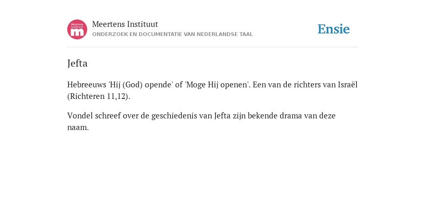Click the word 'naam.' on the last line
The image size is (425, 212).
click(x=78, y=128)
